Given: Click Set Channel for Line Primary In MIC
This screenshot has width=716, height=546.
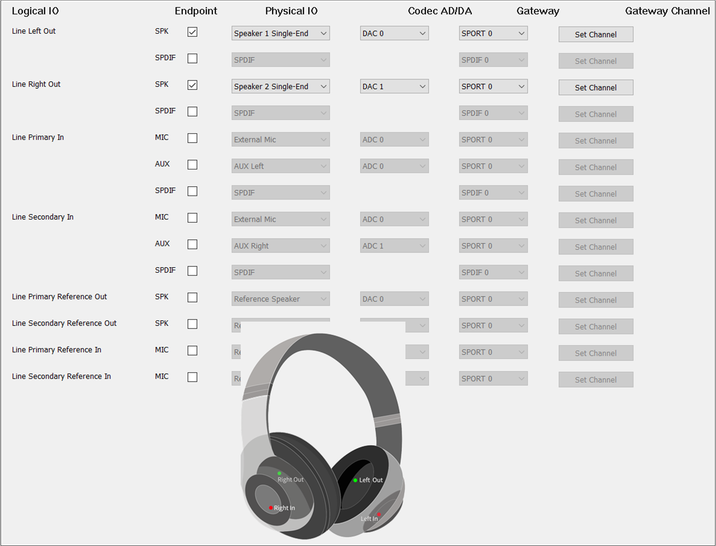Looking at the screenshot, I should (596, 141).
